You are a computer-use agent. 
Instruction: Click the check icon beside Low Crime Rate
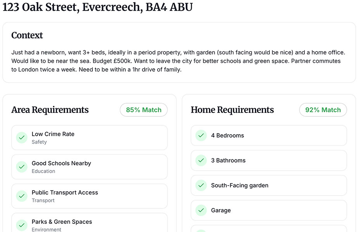[x=21, y=137]
